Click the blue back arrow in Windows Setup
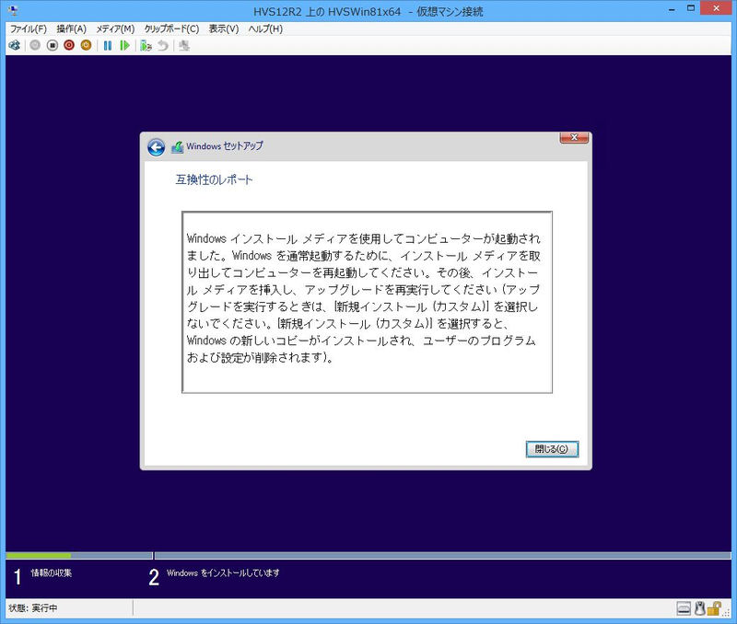Image resolution: width=737 pixels, height=624 pixels. (x=156, y=147)
